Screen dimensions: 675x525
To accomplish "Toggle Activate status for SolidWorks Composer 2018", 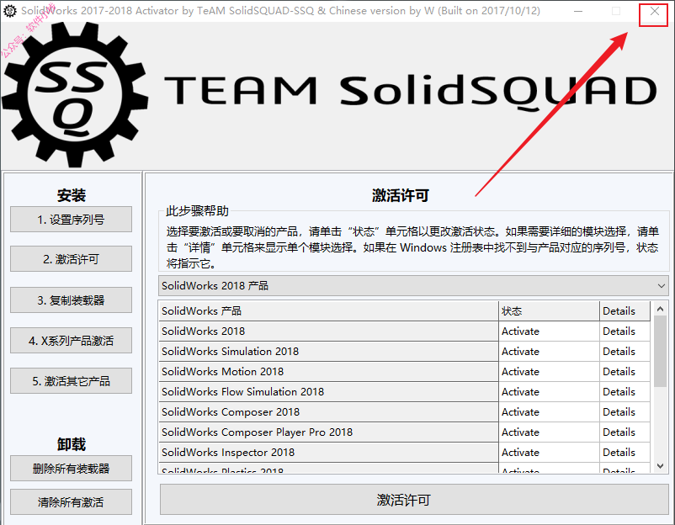I will pos(549,412).
